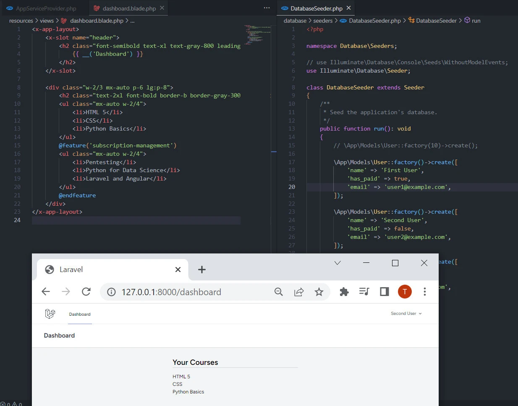
Task: Open Chrome tab search chevron
Action: 337,263
